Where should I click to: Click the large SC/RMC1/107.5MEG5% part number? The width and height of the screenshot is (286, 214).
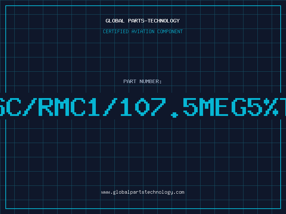tap(143, 107)
